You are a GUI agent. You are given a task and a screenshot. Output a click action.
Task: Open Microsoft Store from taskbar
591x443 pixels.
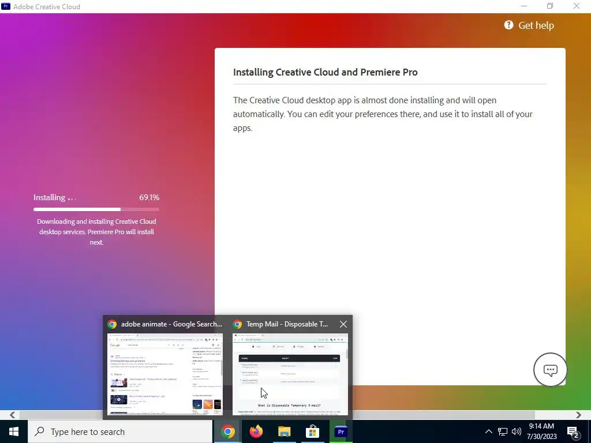tap(312, 431)
